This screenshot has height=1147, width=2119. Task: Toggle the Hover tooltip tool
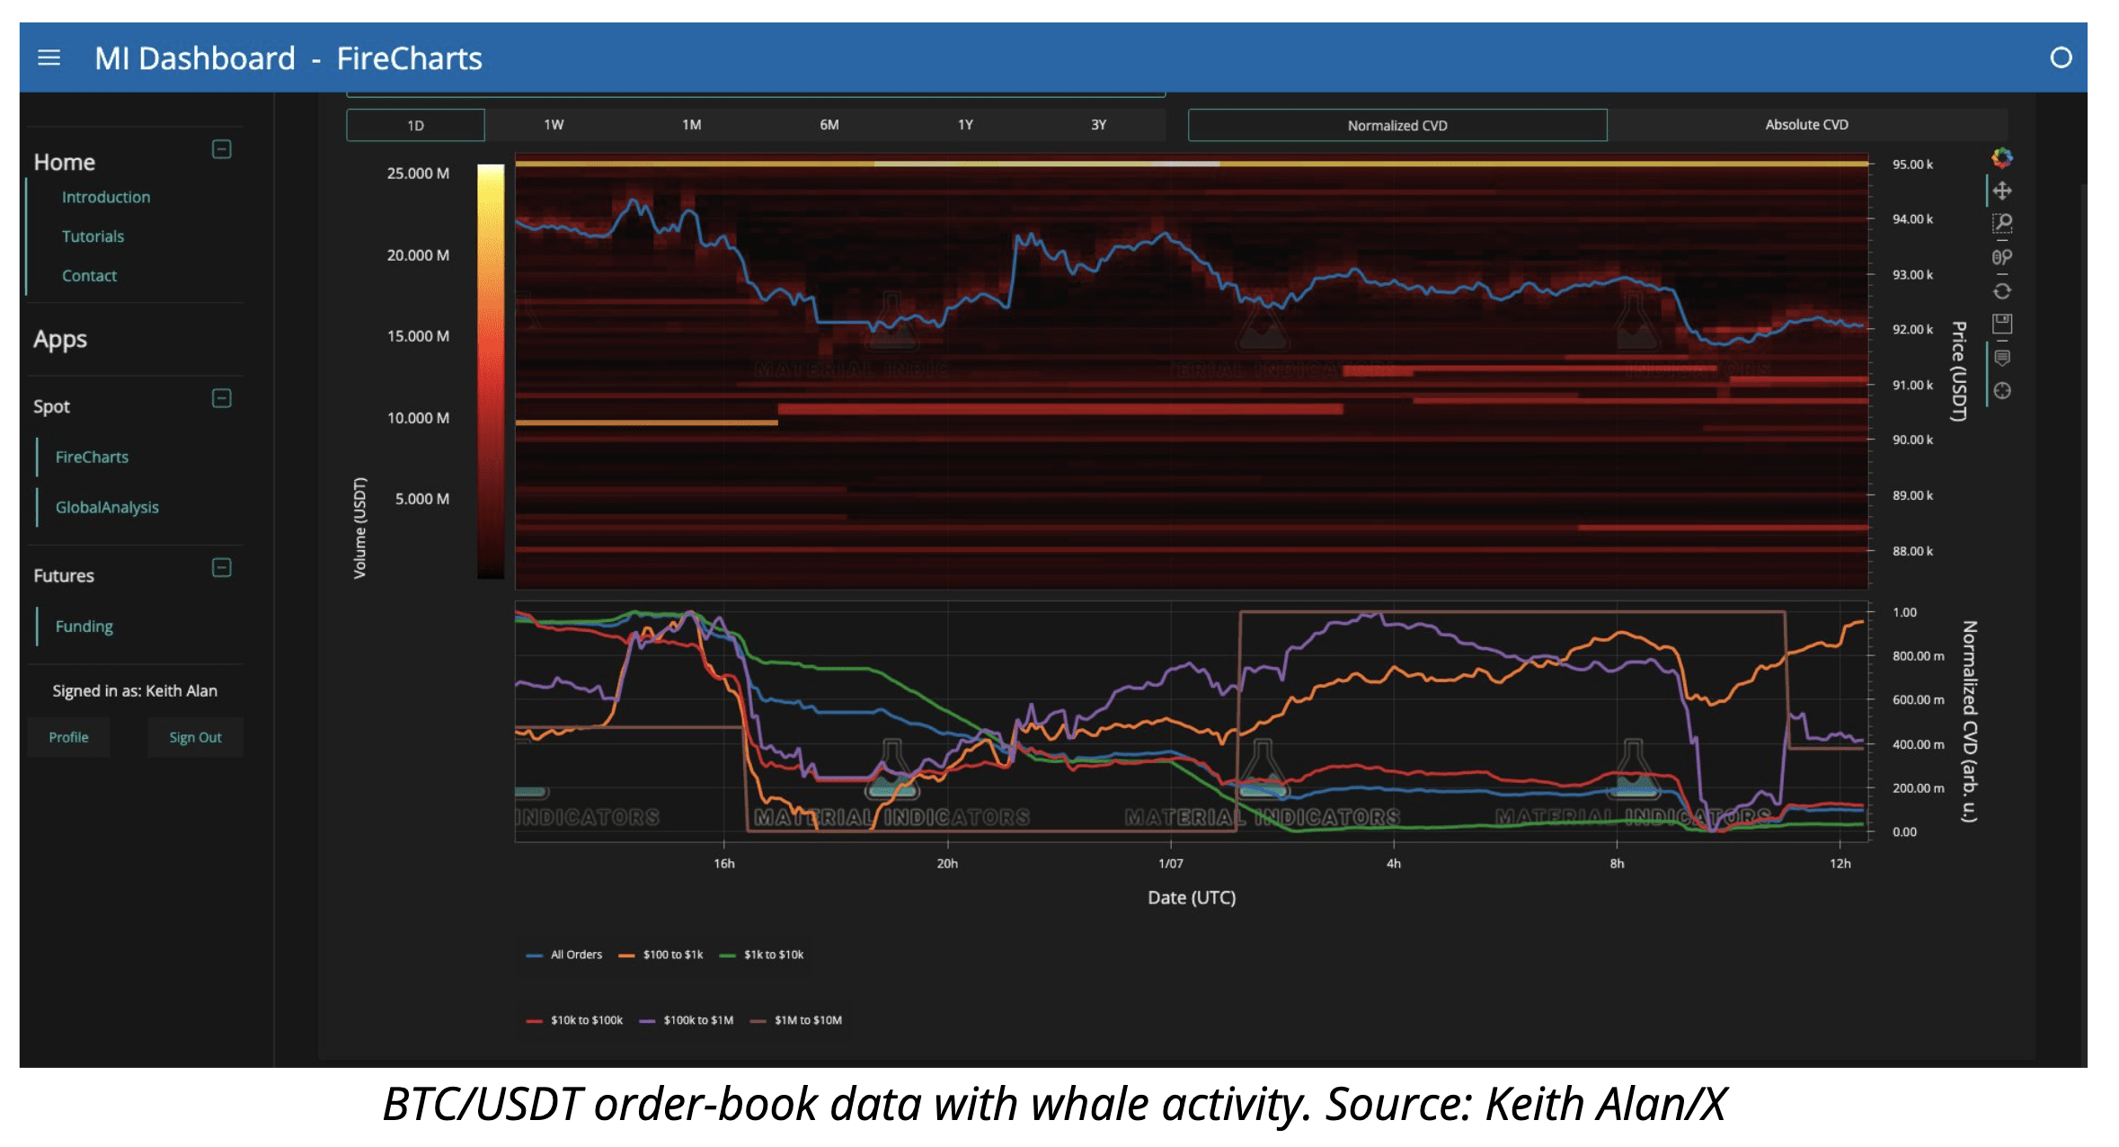click(2001, 358)
